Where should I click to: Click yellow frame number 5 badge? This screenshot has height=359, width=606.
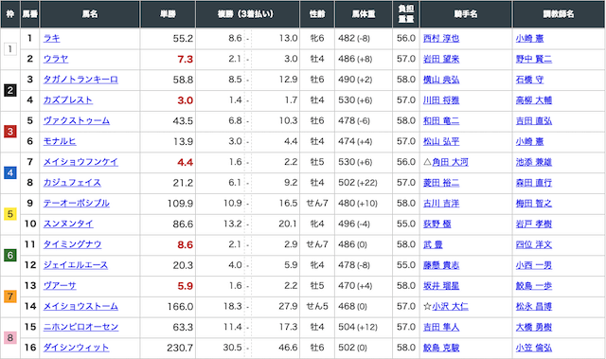coord(10,214)
